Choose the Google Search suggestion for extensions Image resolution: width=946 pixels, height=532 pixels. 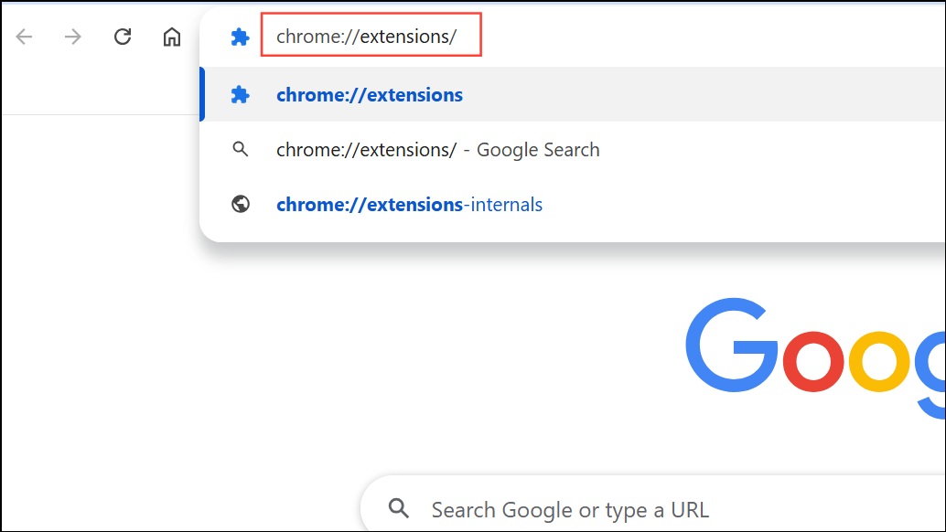coord(437,149)
